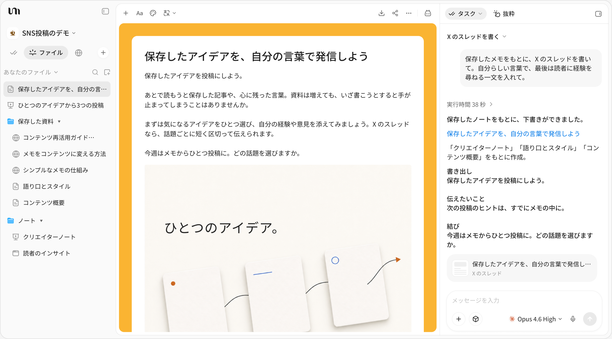Open ひとつのアイデアから3つの投稿 file
Screen dimensions: 612x339
point(57,105)
